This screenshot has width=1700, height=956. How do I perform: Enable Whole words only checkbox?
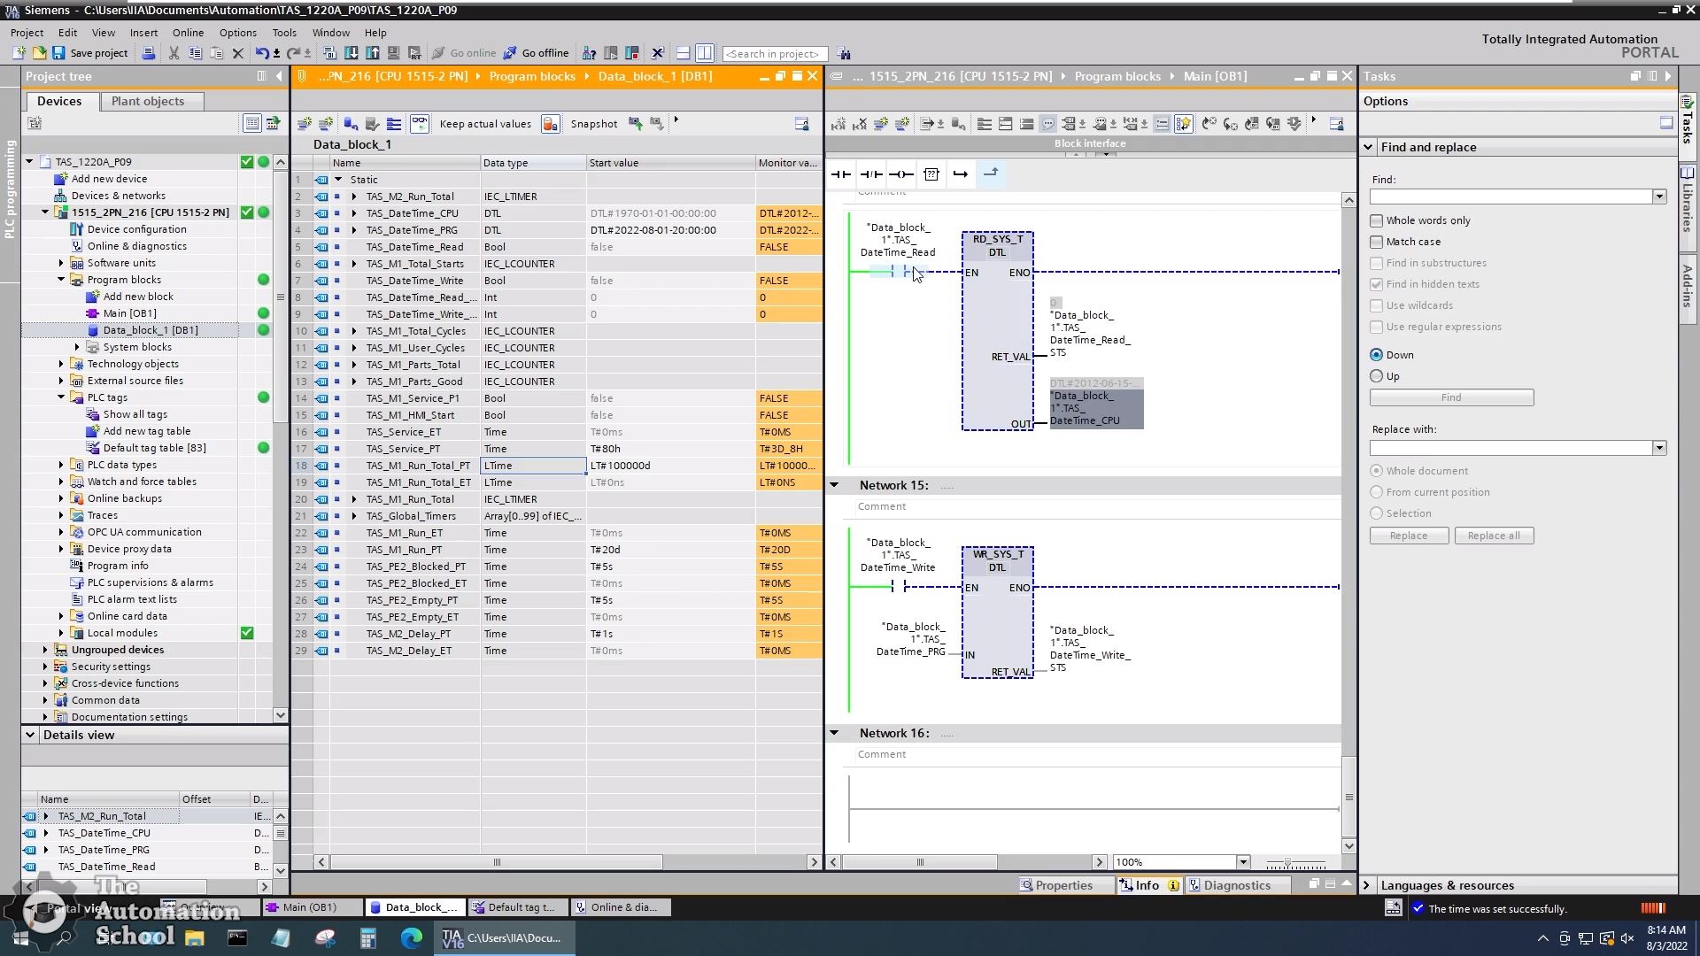1376,220
